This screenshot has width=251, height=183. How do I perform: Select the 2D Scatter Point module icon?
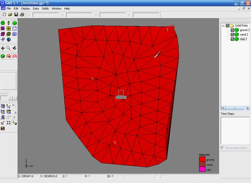[15, 29]
